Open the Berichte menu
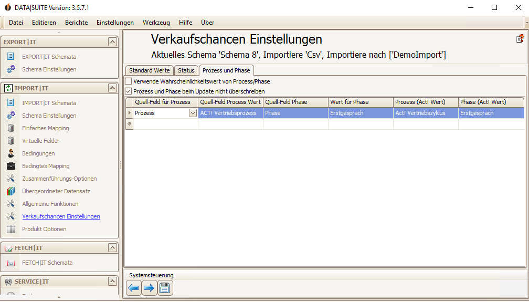Viewport: 529px width, 302px height. pyautogui.click(x=76, y=23)
